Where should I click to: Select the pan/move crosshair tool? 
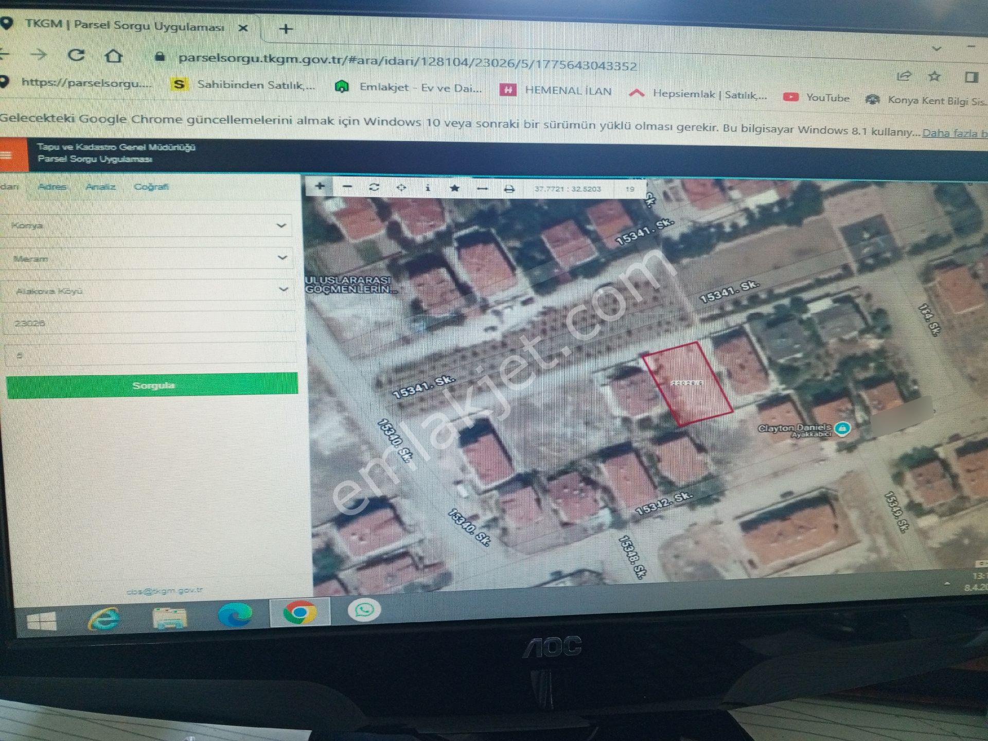(x=401, y=188)
